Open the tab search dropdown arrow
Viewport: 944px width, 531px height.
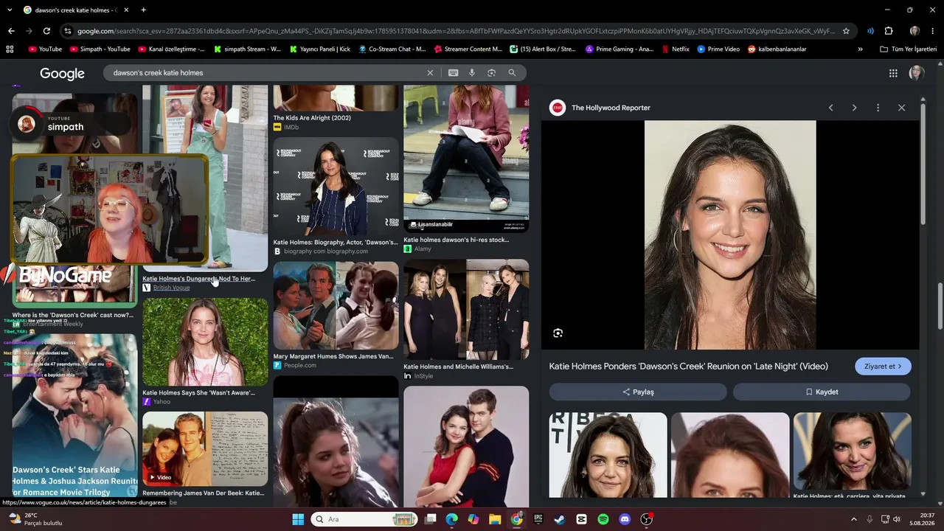(x=10, y=10)
